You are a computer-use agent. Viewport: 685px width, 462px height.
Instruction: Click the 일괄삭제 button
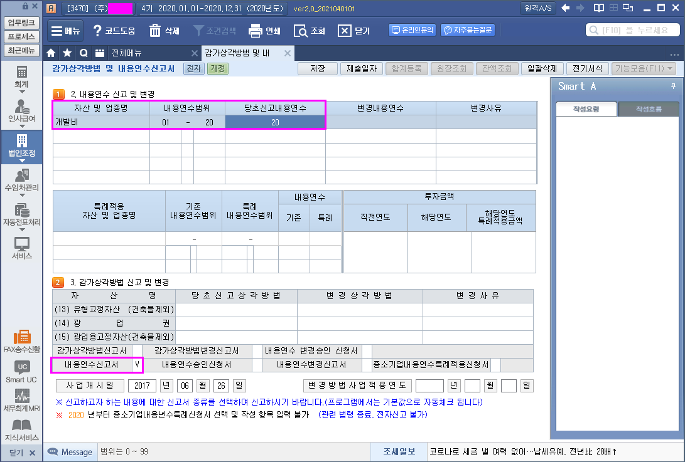(x=542, y=69)
